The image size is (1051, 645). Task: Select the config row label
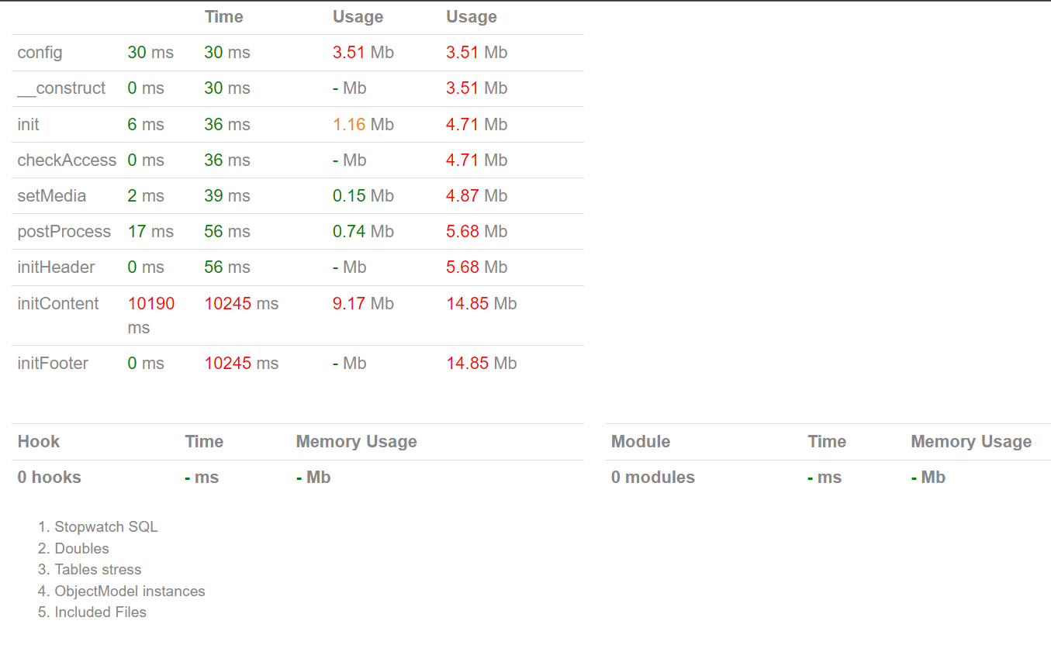click(40, 53)
